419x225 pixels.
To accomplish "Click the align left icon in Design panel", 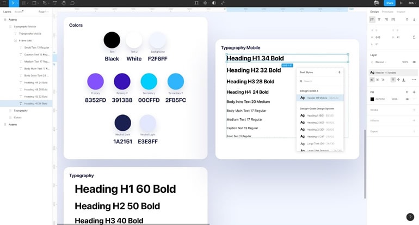I will (x=372, y=20).
